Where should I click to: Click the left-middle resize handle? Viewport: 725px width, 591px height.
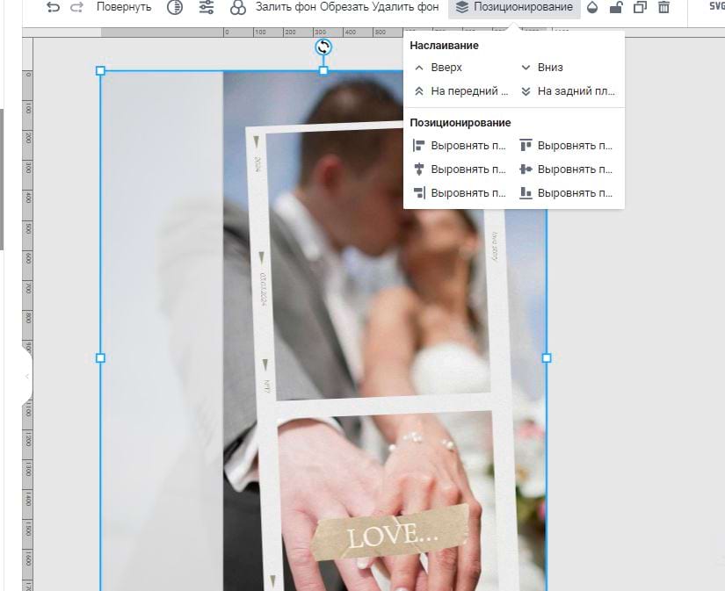click(100, 358)
